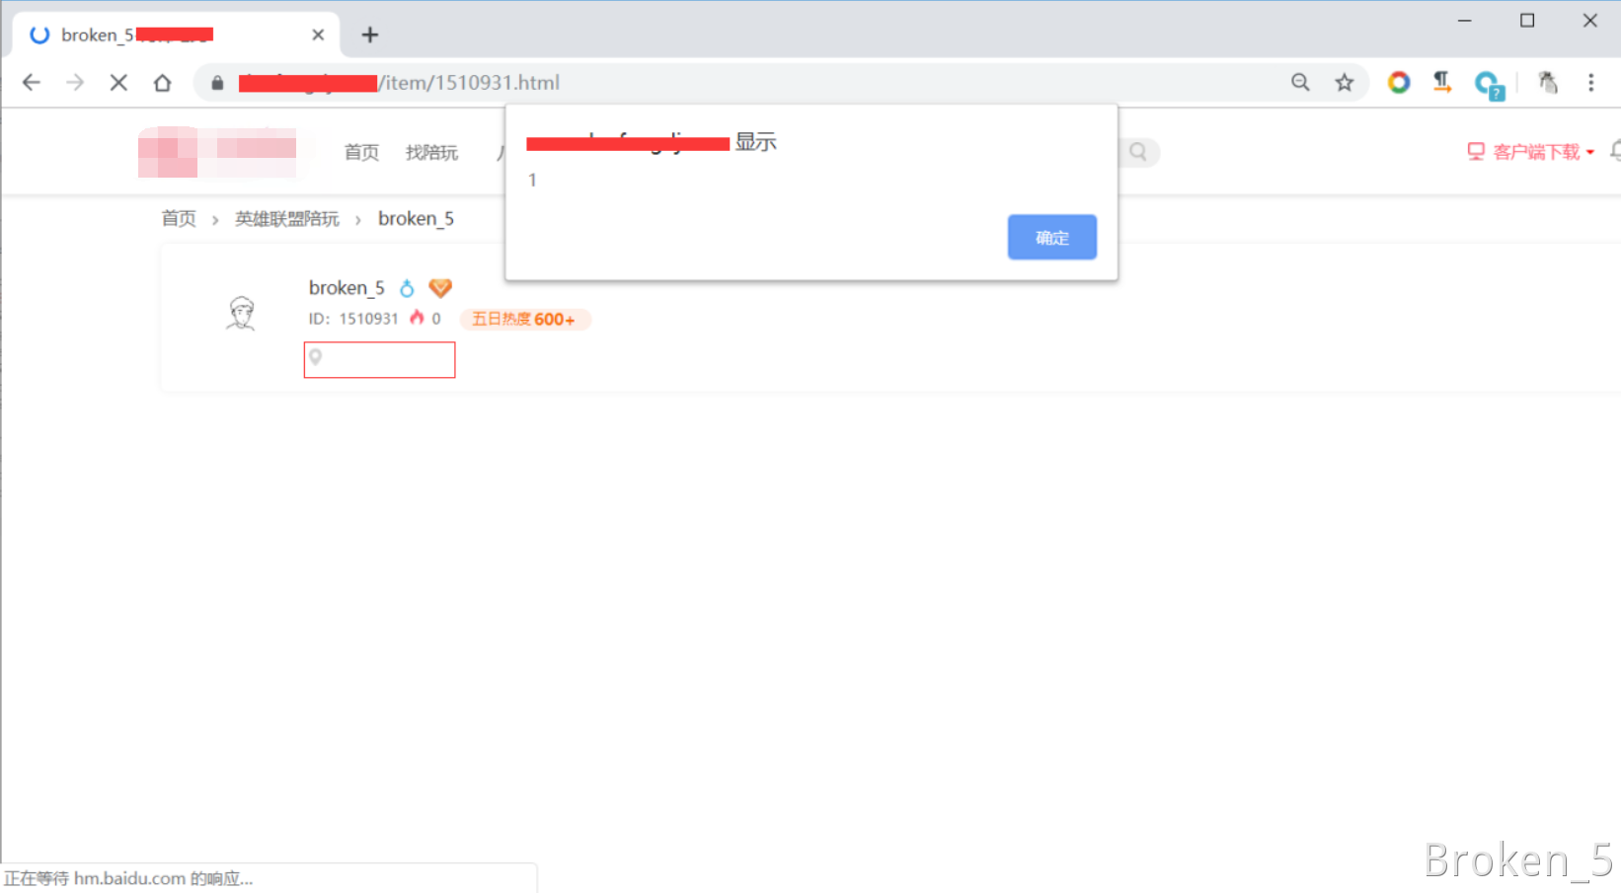1621x893 pixels.
Task: Open the browser home page icon
Action: [162, 83]
